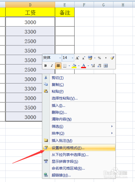This screenshot has height=182, width=135.
Task: Click the first 3000 salary cell
Action: [x=30, y=22]
